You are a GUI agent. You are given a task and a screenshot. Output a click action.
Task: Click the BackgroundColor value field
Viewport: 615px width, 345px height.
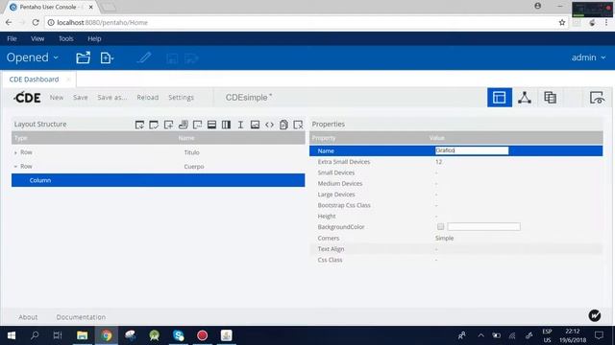point(483,227)
